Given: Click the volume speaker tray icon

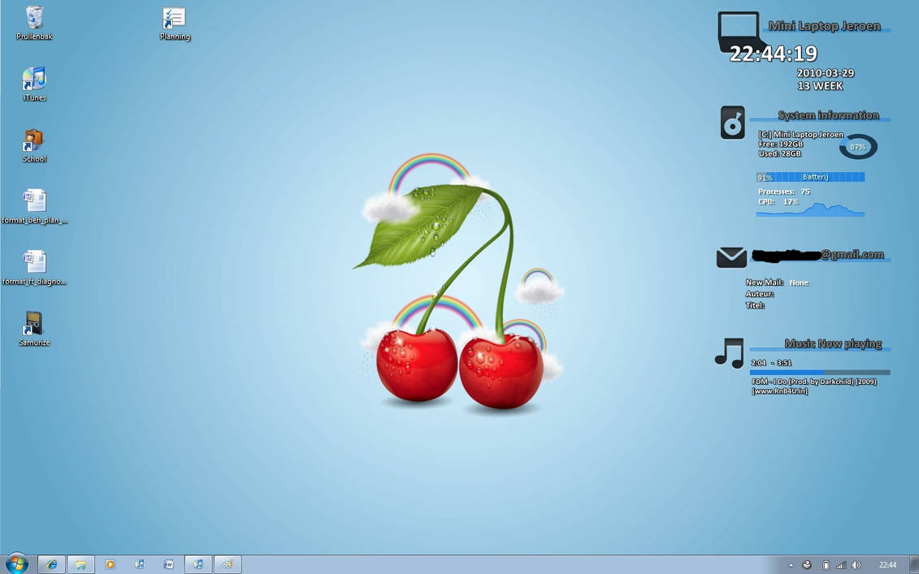Looking at the screenshot, I should coord(856,565).
